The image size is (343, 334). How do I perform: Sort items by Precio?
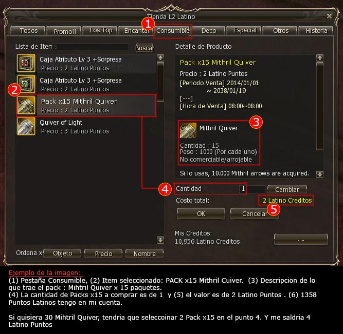click(x=103, y=253)
